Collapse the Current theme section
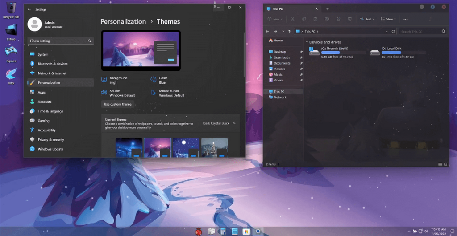This screenshot has width=457, height=236. point(234,123)
